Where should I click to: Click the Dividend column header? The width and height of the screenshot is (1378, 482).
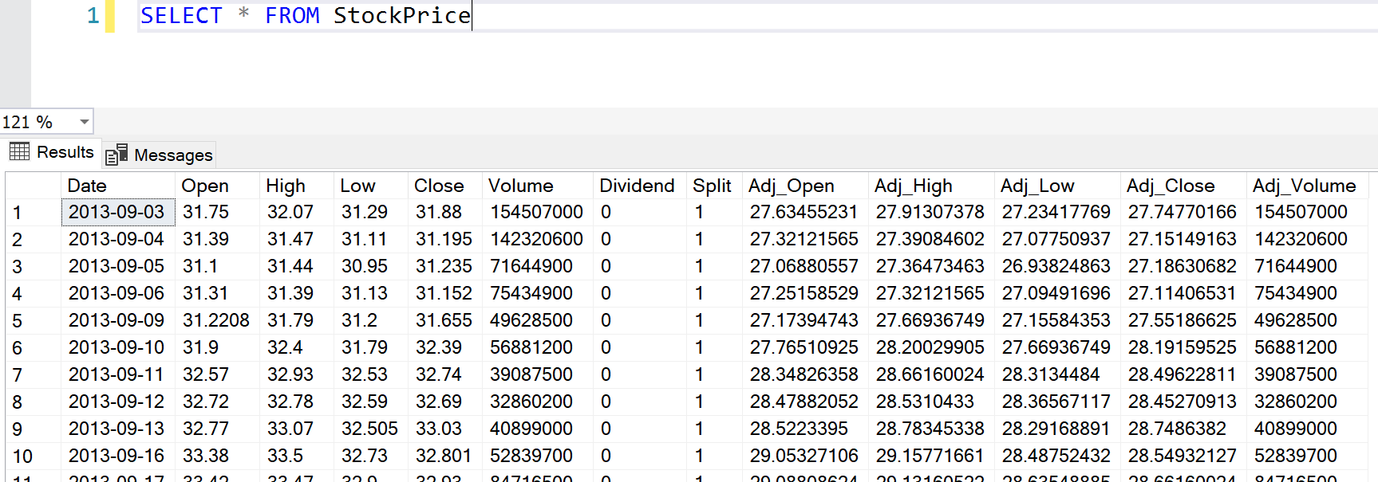point(636,186)
